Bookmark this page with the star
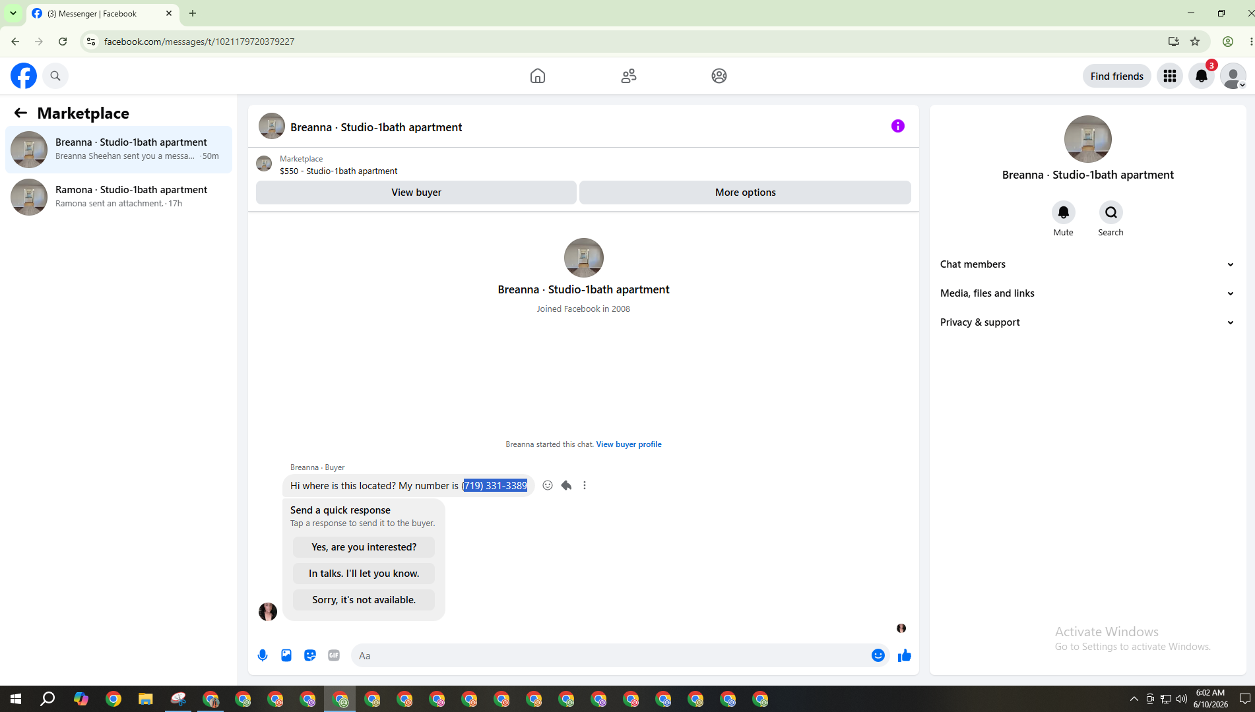Viewport: 1255px width, 712px height. [1195, 42]
